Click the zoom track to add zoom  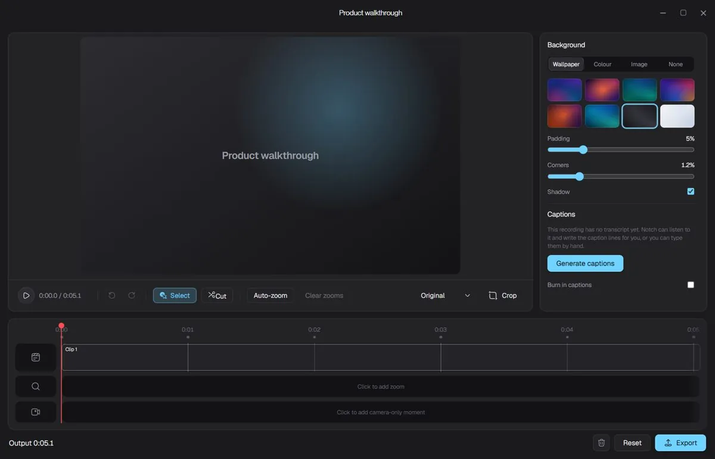(x=380, y=386)
